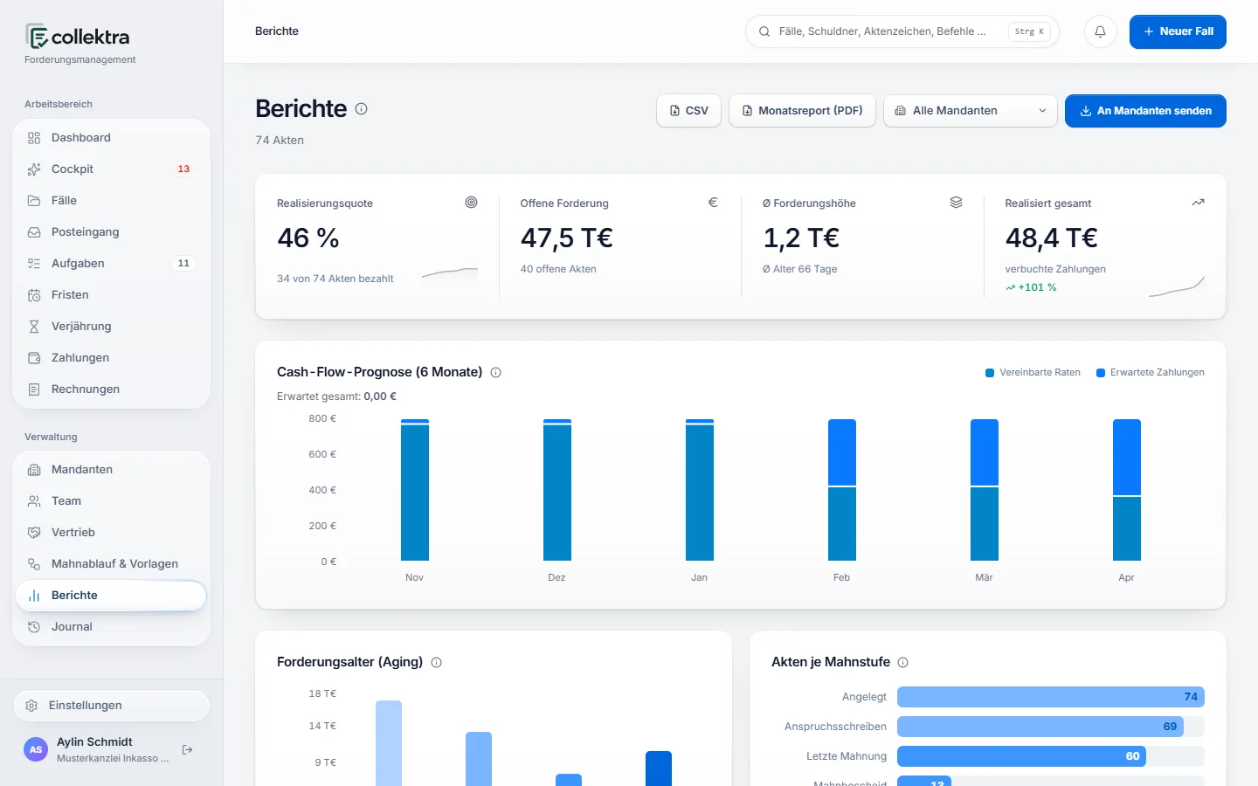Go to Fälle in the sidebar
This screenshot has width=1258, height=786.
(x=112, y=201)
